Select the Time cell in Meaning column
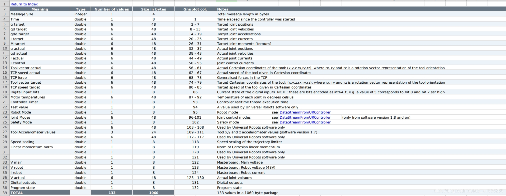 click(40, 19)
